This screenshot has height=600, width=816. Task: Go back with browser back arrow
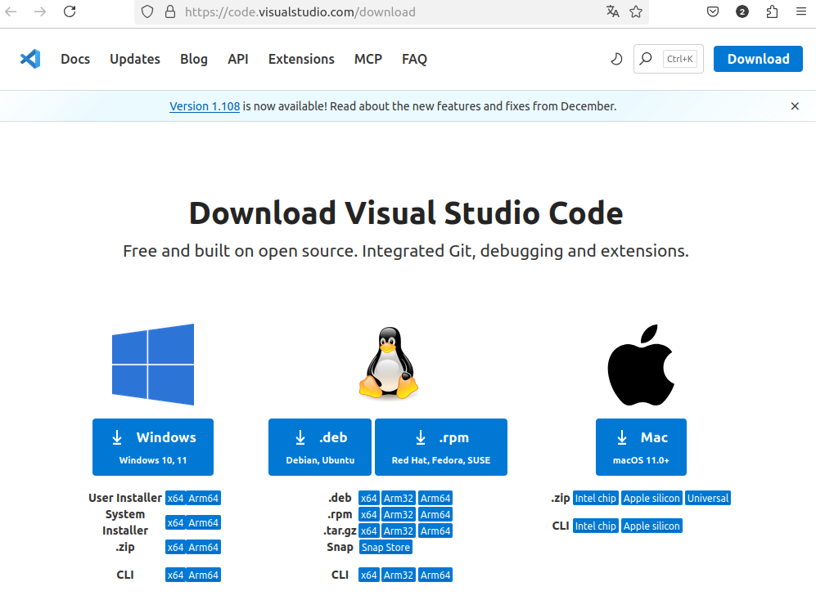point(11,11)
